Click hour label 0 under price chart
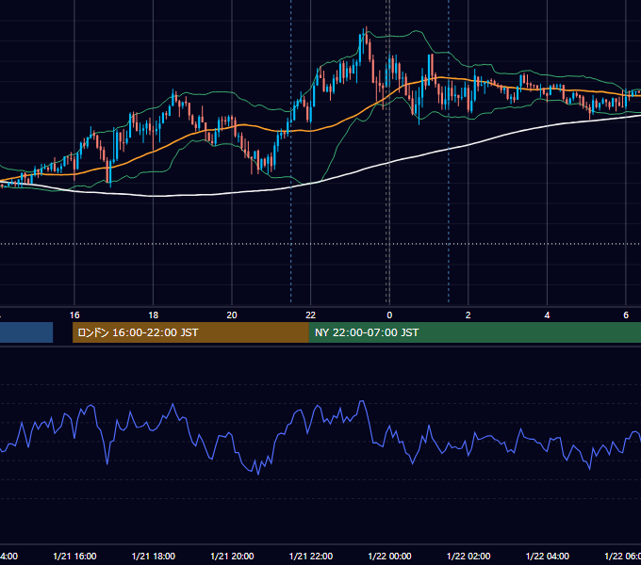Image resolution: width=641 pixels, height=565 pixels. pos(389,315)
